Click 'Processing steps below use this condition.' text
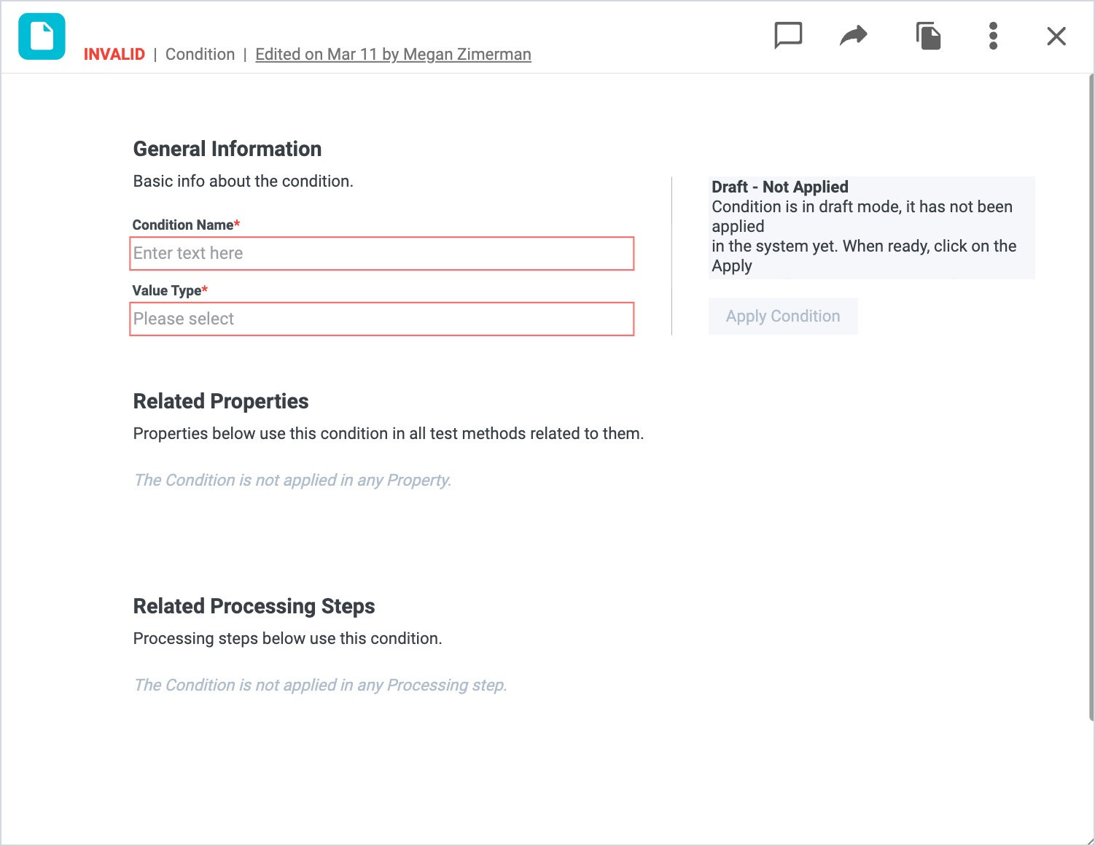The width and height of the screenshot is (1095, 846). click(x=288, y=638)
